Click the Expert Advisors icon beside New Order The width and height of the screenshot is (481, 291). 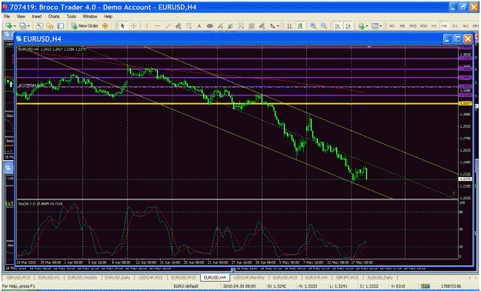(105, 26)
